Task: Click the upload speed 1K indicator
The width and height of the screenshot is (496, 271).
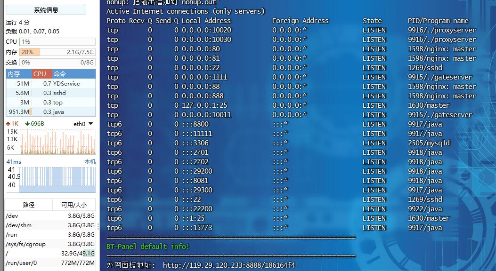Action: [12, 124]
